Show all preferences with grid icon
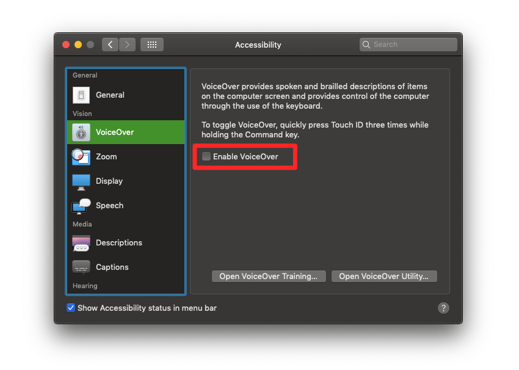This screenshot has width=519, height=370. tap(152, 45)
